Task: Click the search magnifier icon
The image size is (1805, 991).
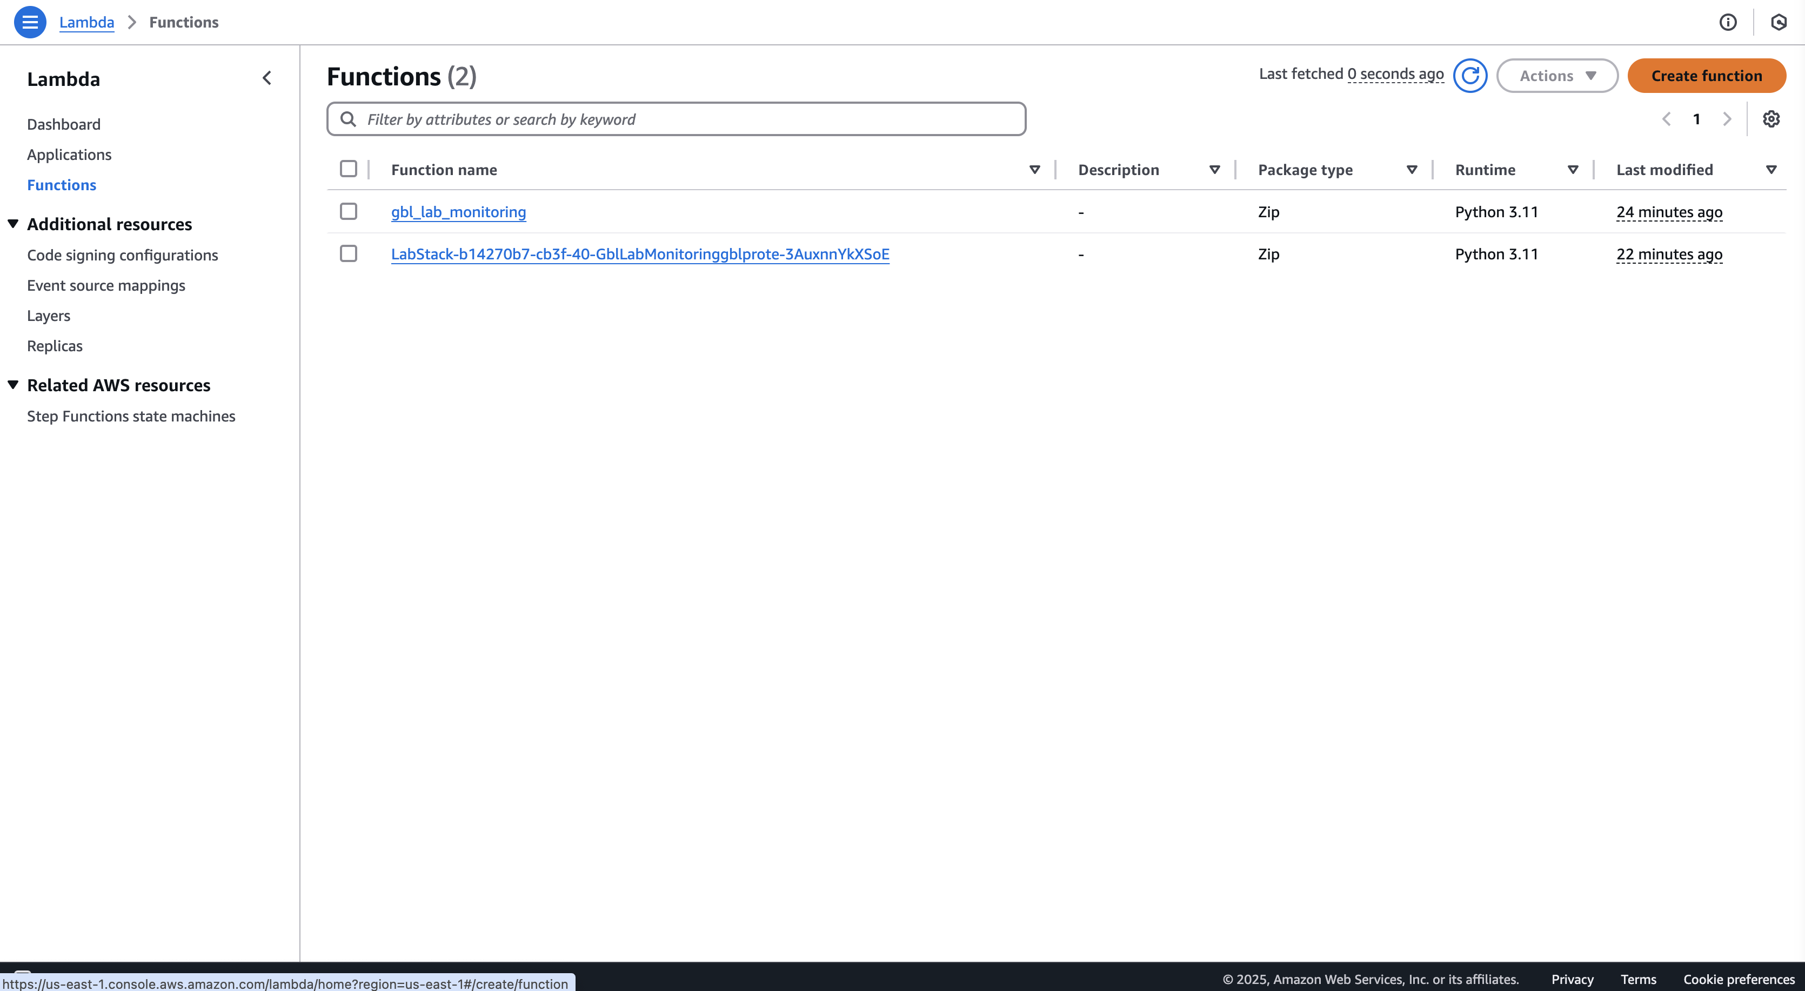Action: point(348,119)
